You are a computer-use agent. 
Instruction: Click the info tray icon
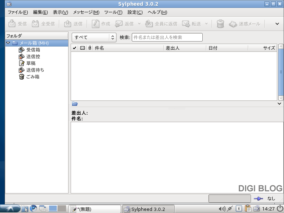239,209
